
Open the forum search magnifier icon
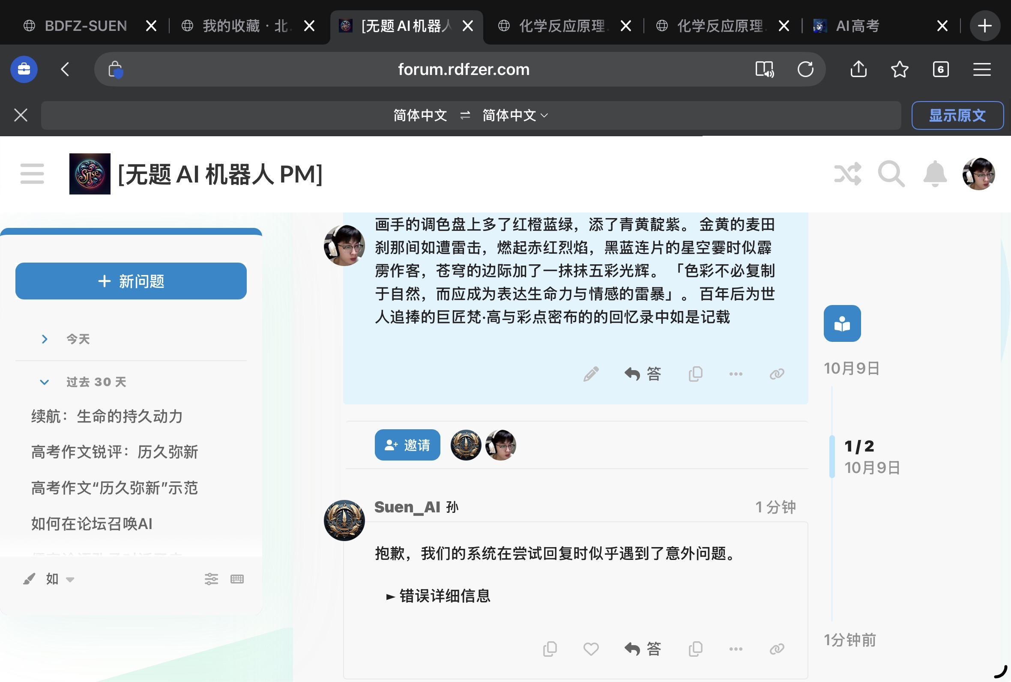pyautogui.click(x=891, y=174)
